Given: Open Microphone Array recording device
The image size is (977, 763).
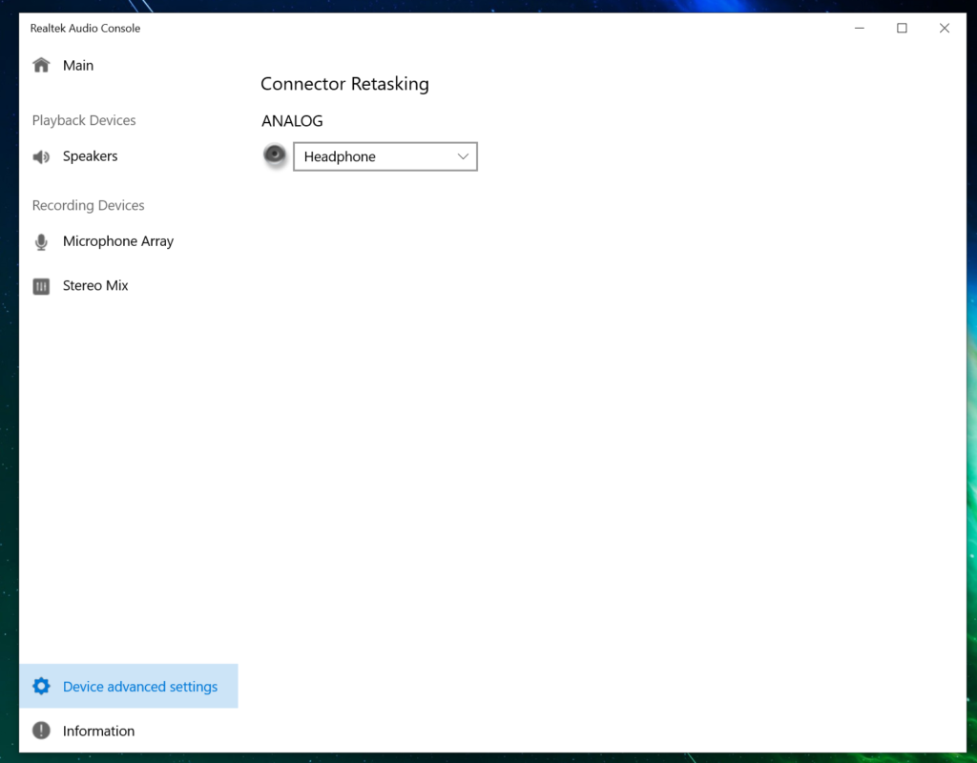Looking at the screenshot, I should click(x=118, y=241).
